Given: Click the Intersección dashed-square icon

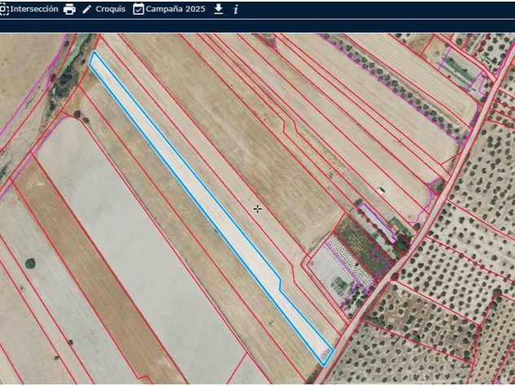Looking at the screenshot, I should click(4, 9).
